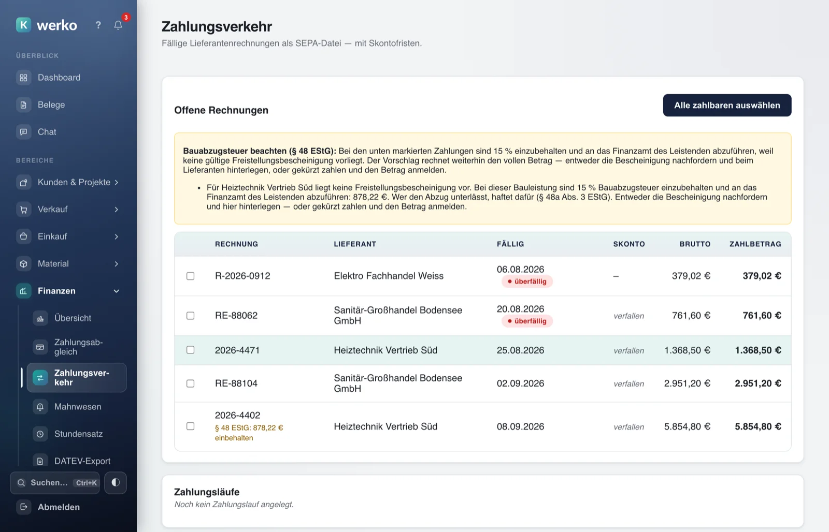Expand the Verkauf section chevron
The width and height of the screenshot is (829, 532).
(117, 210)
